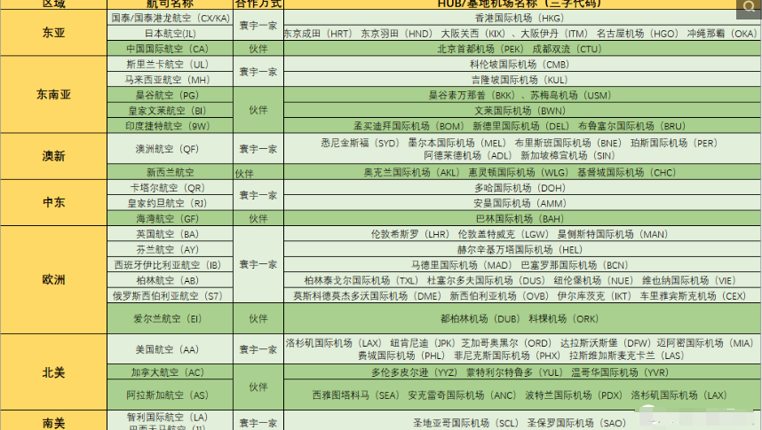Click 莫斯科德莫杰多沃国际机场 (DME) airport row
762x430 pixels.
(x=522, y=295)
